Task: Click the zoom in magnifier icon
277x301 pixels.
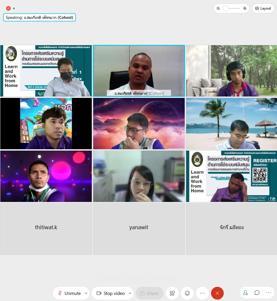Action: 245,8
